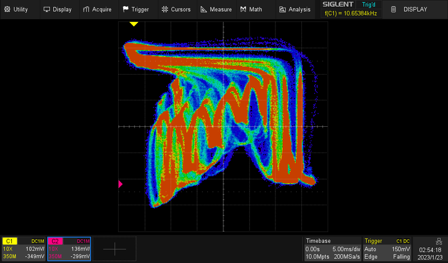Click the Analysis chart icon
Viewport: 448px width, 263px height.
click(x=283, y=10)
